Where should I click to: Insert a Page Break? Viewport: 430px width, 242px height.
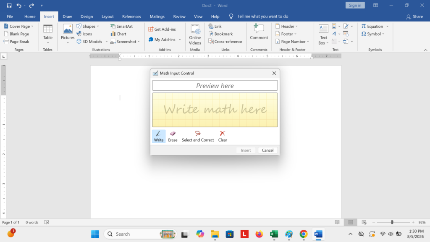click(x=16, y=42)
